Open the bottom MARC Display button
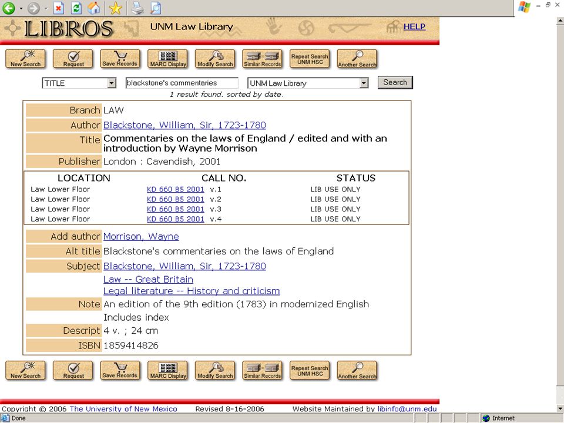Image resolution: width=564 pixels, height=423 pixels. [167, 371]
